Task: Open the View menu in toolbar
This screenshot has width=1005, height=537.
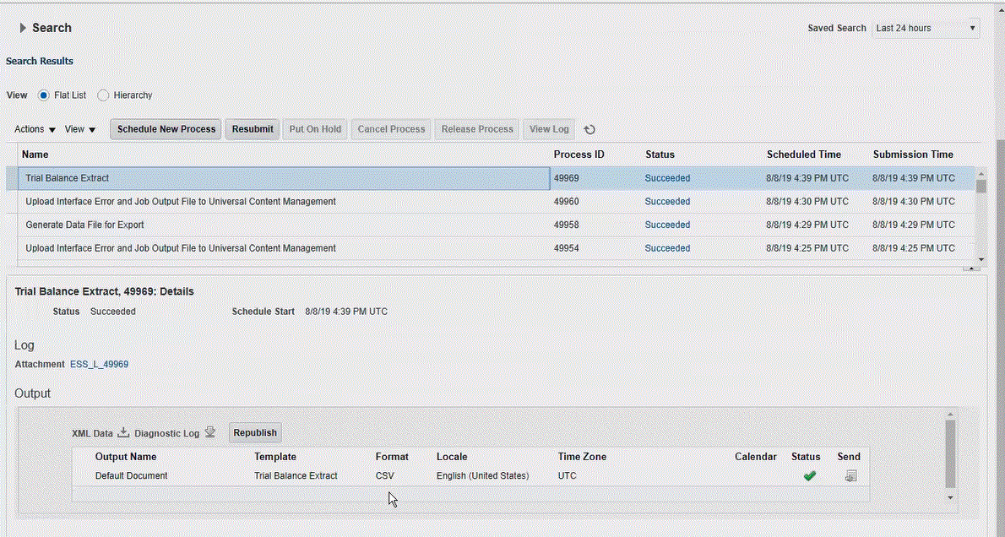Action: pyautogui.click(x=80, y=129)
